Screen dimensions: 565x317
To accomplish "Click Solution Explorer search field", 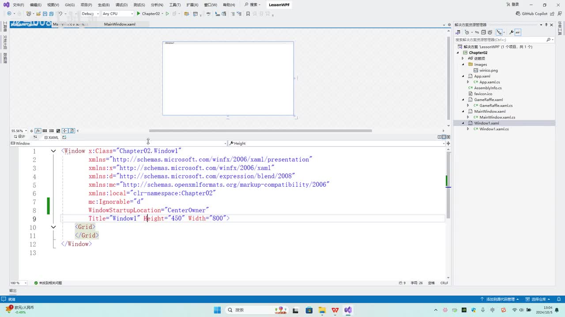I will click(505, 40).
